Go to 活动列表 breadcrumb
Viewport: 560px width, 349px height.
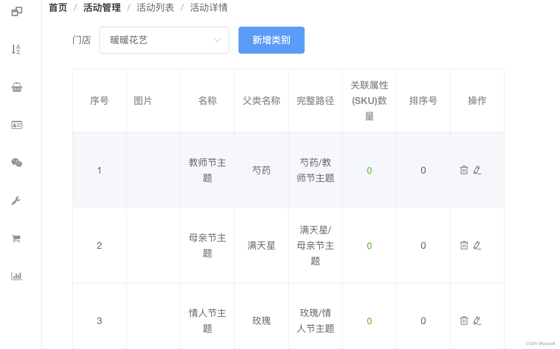pos(155,7)
